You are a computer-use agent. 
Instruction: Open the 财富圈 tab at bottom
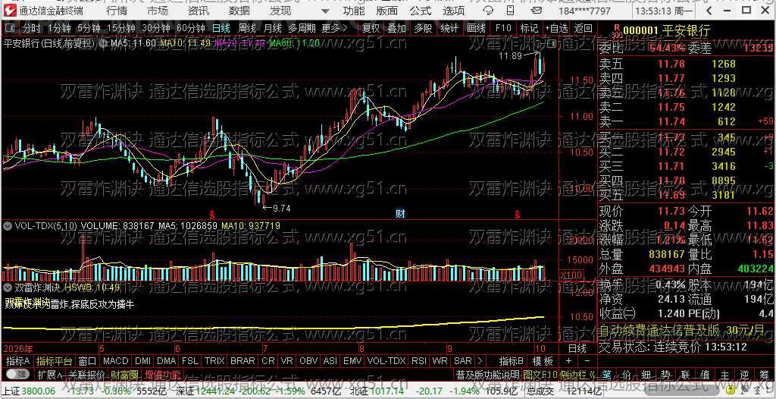tap(124, 374)
